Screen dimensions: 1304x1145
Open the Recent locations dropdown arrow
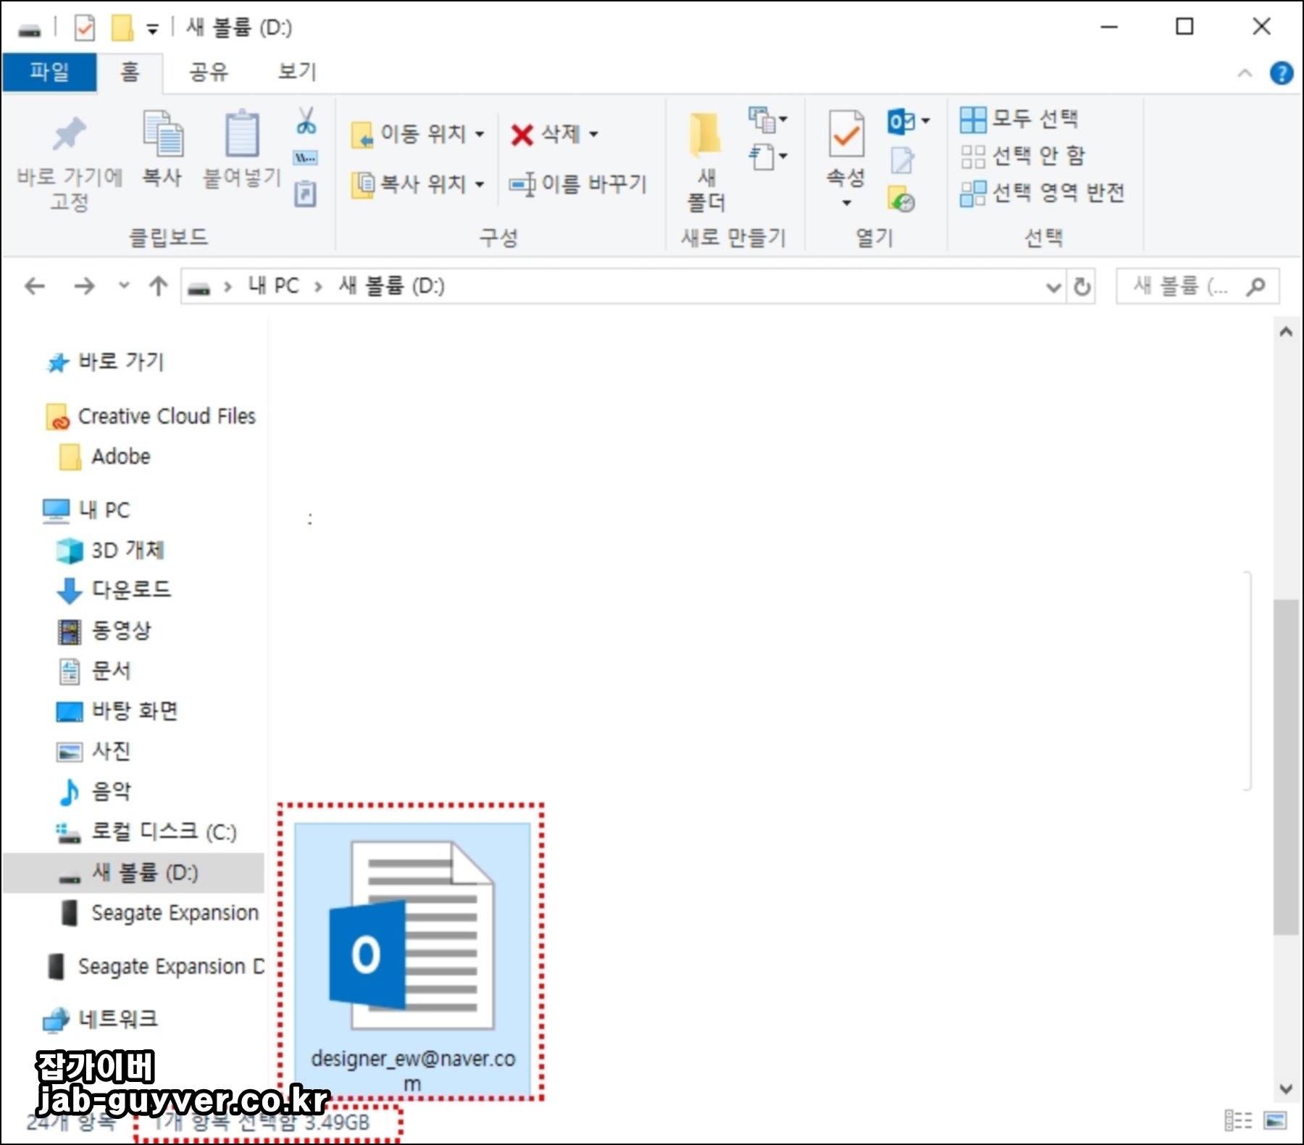coord(124,286)
